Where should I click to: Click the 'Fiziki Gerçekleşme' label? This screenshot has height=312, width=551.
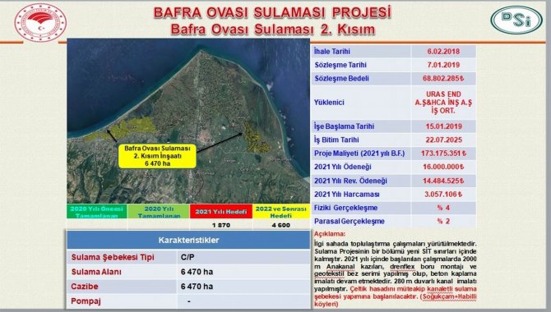[x=345, y=208]
